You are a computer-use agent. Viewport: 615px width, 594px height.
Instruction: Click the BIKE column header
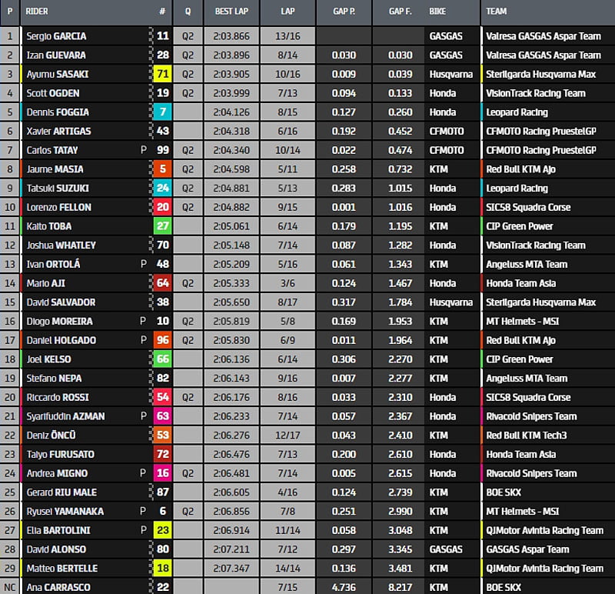[438, 12]
